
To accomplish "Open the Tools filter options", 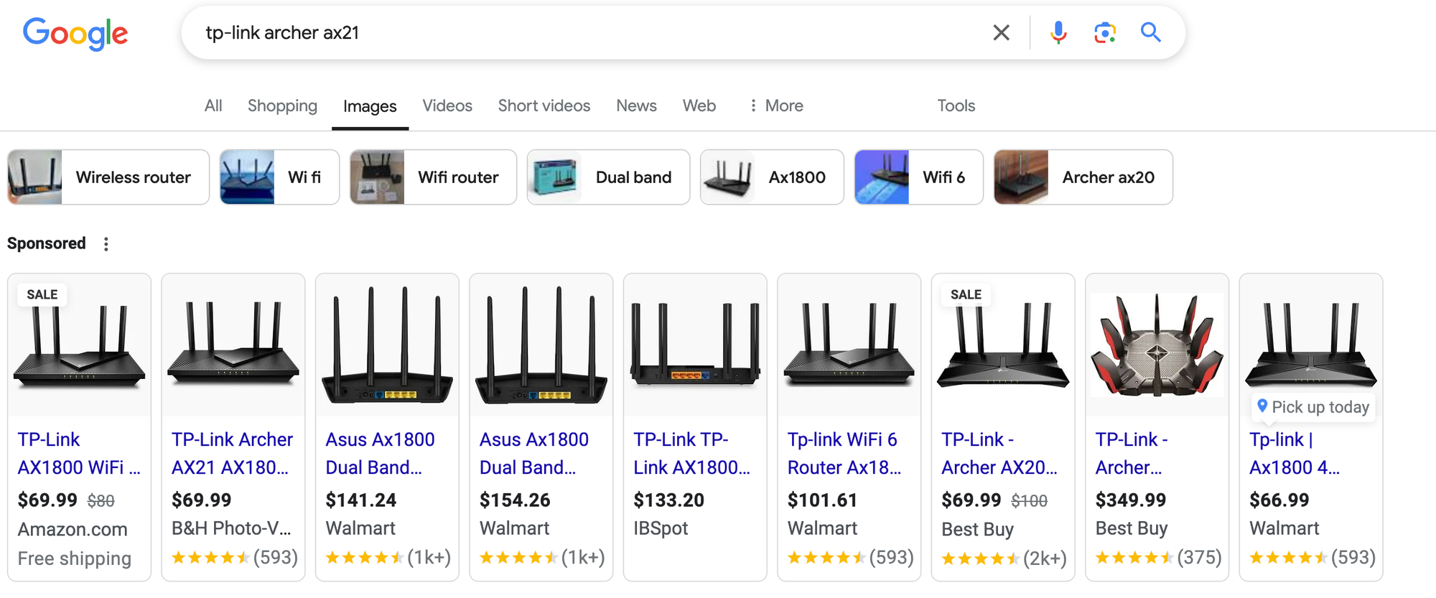I will [956, 106].
